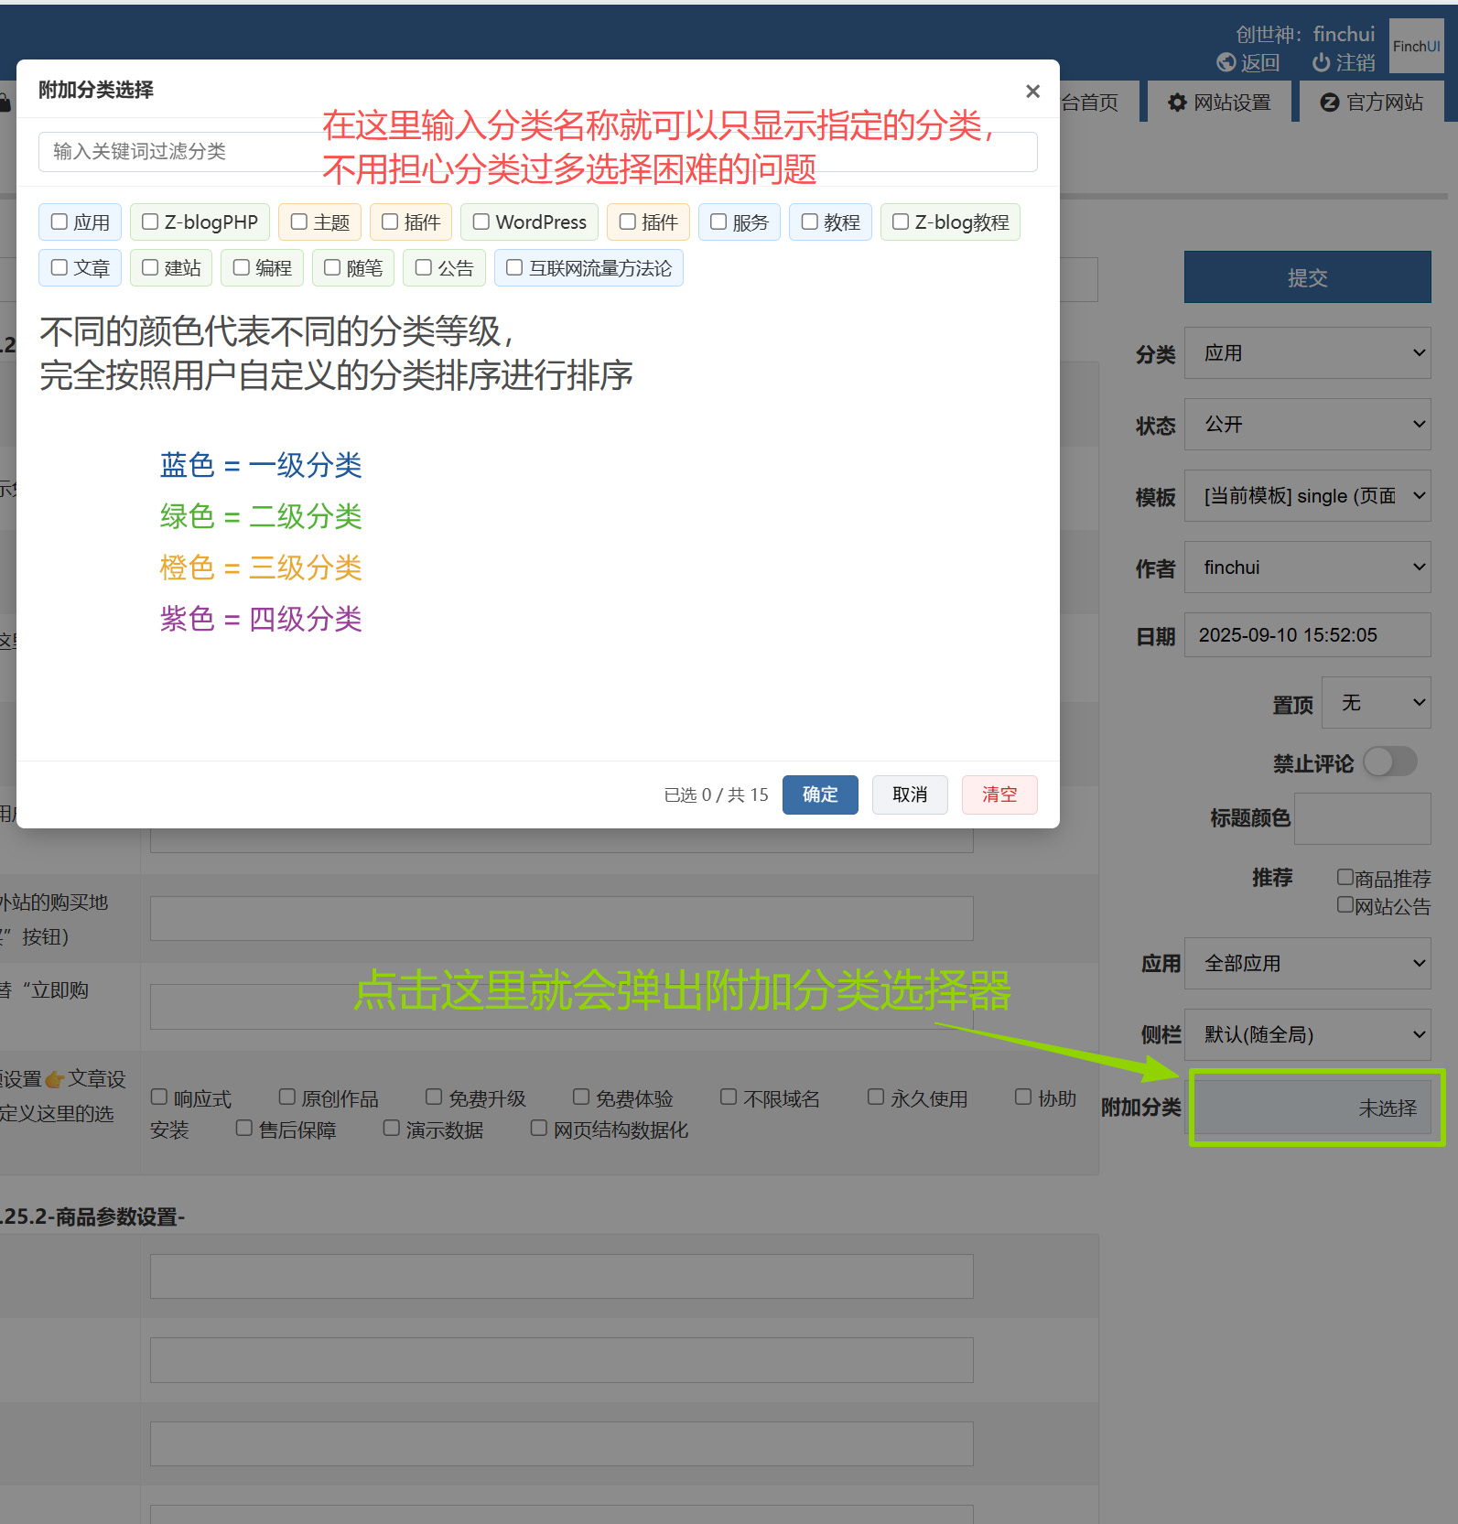Check the 主题 category checkbox
This screenshot has width=1458, height=1524.
298,222
